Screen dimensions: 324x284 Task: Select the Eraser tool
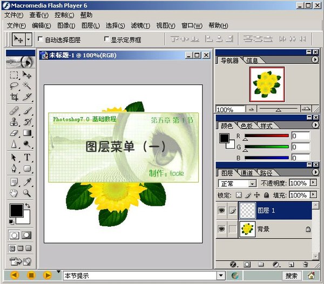[x=14, y=133]
